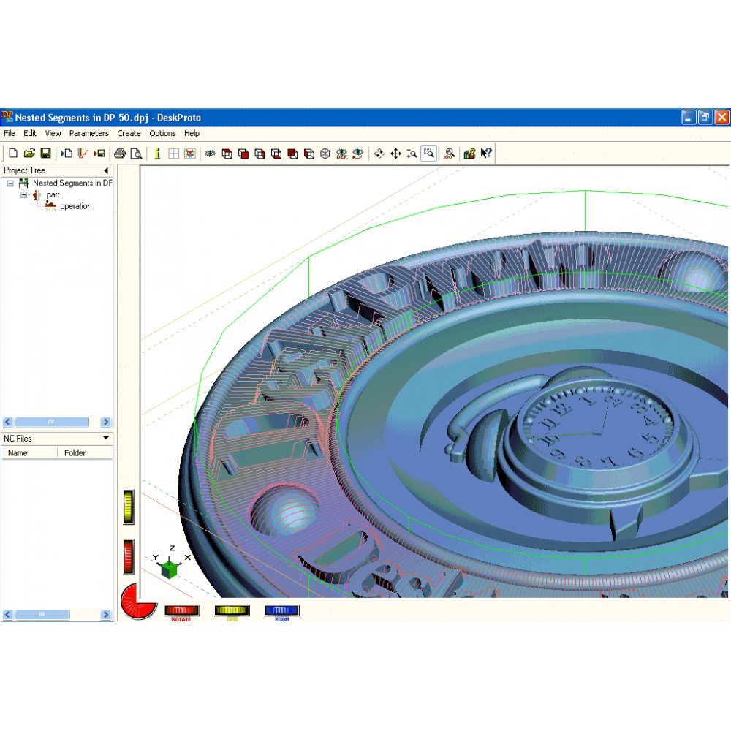Activate the mouse rotate tool
Viewport: 731px width, 731px height.
(379, 153)
